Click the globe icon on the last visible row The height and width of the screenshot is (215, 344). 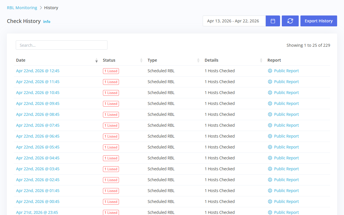(x=270, y=212)
